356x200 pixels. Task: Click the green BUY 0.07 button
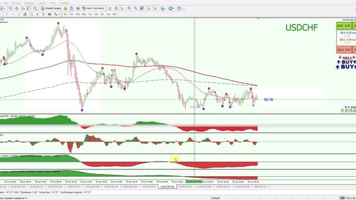344,26
